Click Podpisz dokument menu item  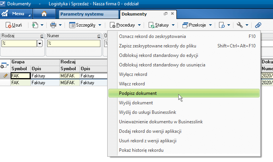coord(184,93)
